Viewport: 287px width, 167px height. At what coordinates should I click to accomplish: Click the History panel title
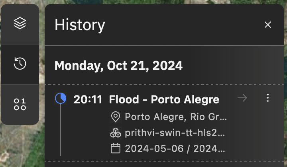click(80, 25)
